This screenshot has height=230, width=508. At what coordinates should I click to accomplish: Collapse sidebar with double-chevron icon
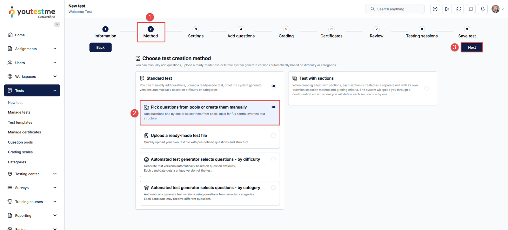click(x=57, y=24)
